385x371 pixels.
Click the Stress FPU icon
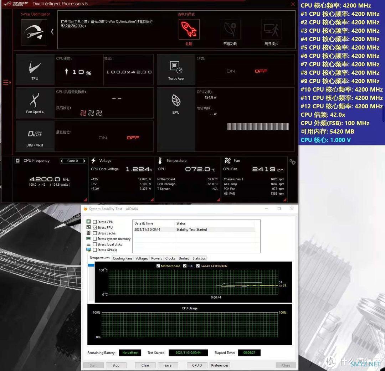point(89,227)
